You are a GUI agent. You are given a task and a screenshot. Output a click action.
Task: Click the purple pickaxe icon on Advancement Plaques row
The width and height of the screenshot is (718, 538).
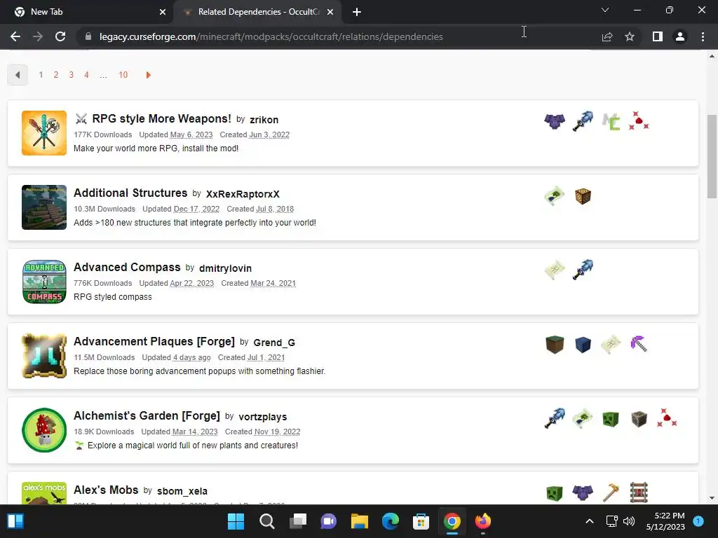point(639,344)
